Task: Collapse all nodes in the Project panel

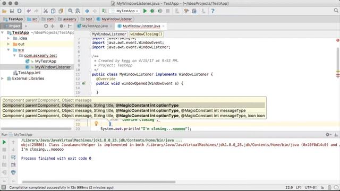Action: pyautogui.click(x=53, y=26)
